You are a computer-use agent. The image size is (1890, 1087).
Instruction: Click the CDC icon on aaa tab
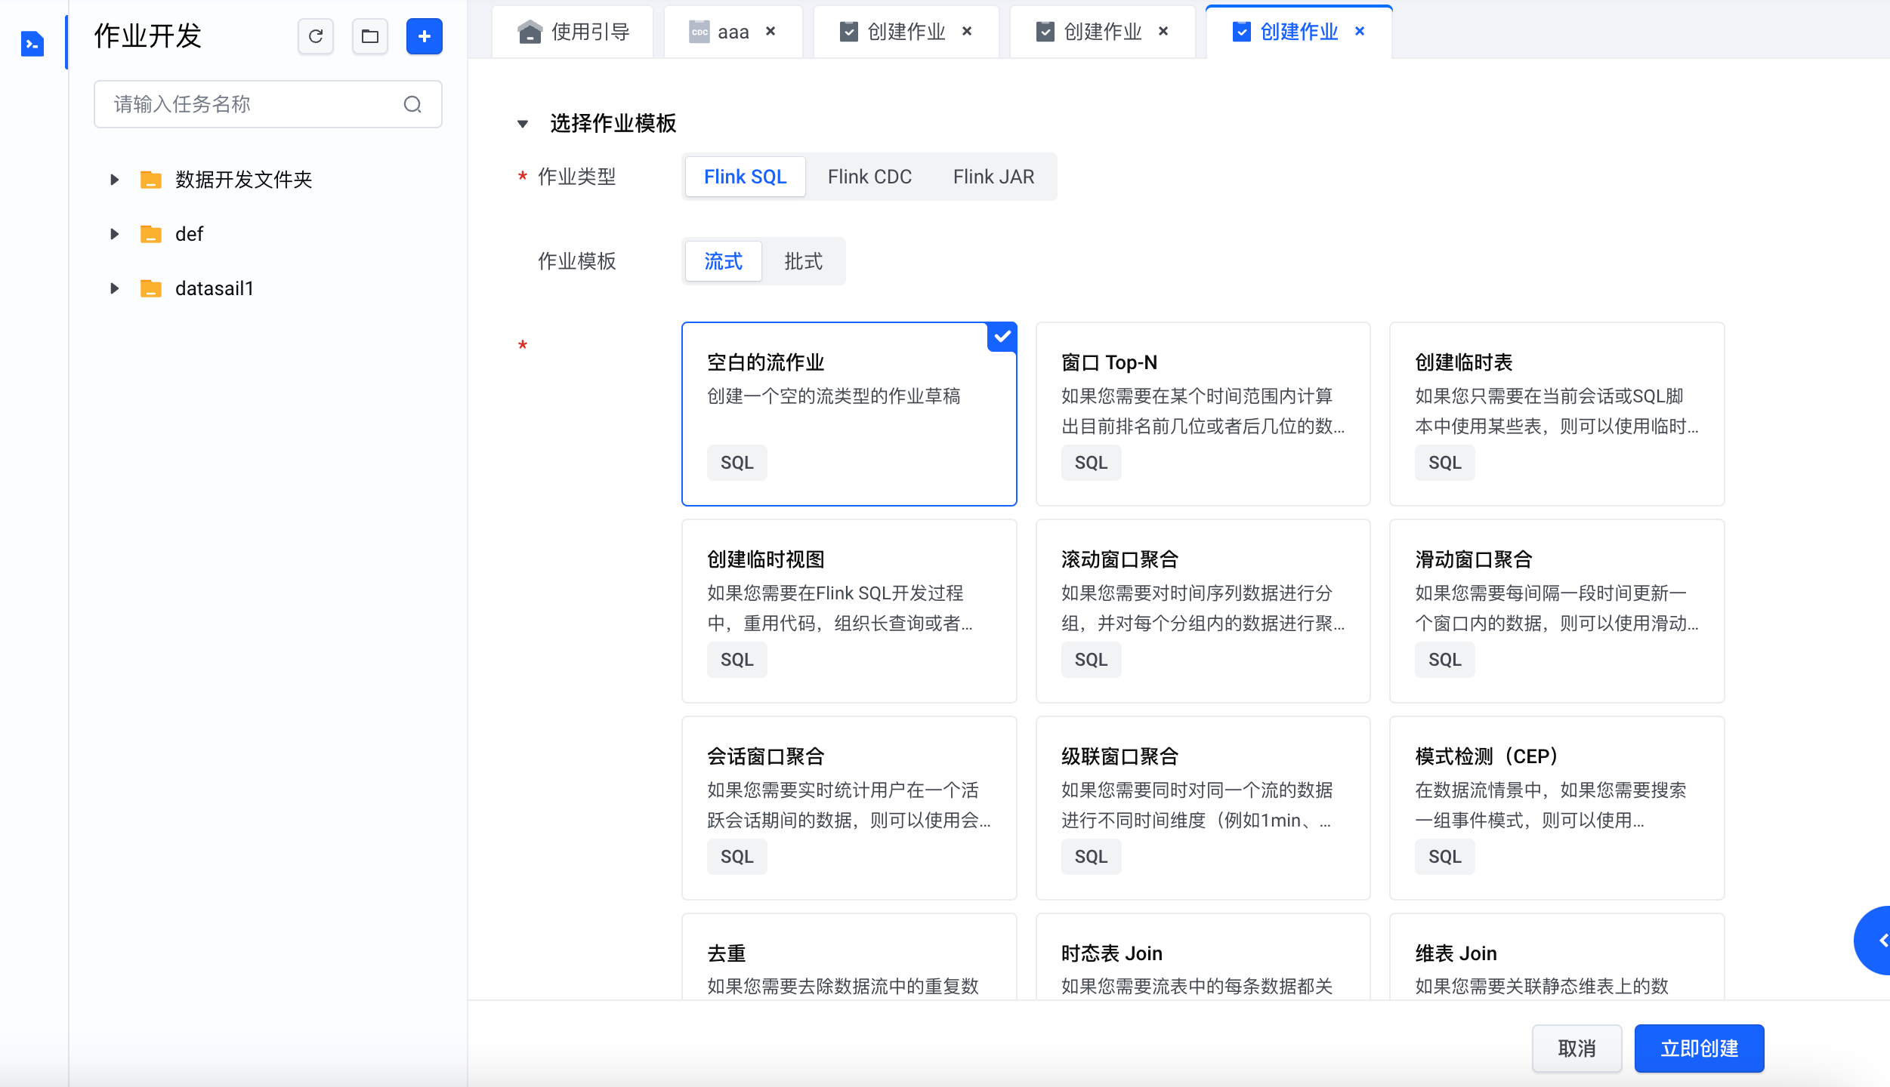pyautogui.click(x=699, y=32)
